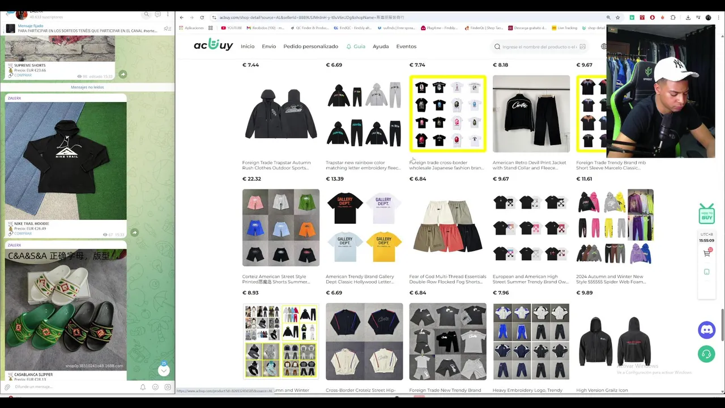Open Trapstar Autumn Rush jacket product
This screenshot has width=725, height=408.
click(x=281, y=113)
